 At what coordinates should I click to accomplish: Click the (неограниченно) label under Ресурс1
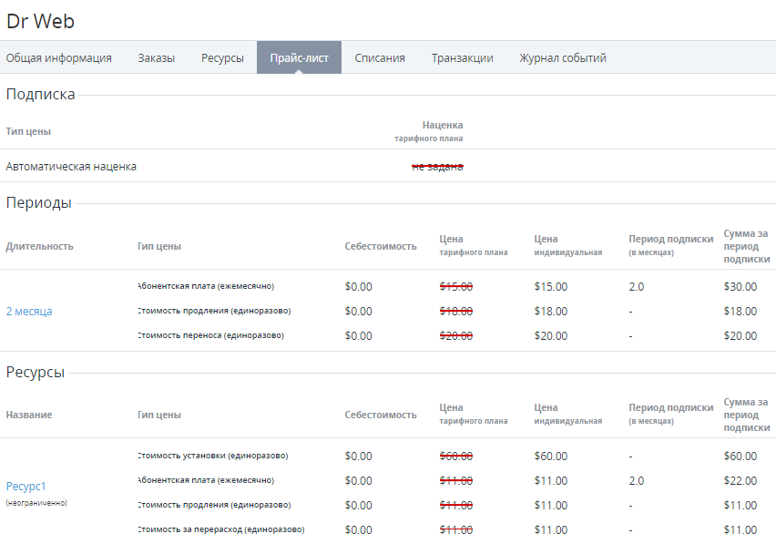[x=36, y=503]
